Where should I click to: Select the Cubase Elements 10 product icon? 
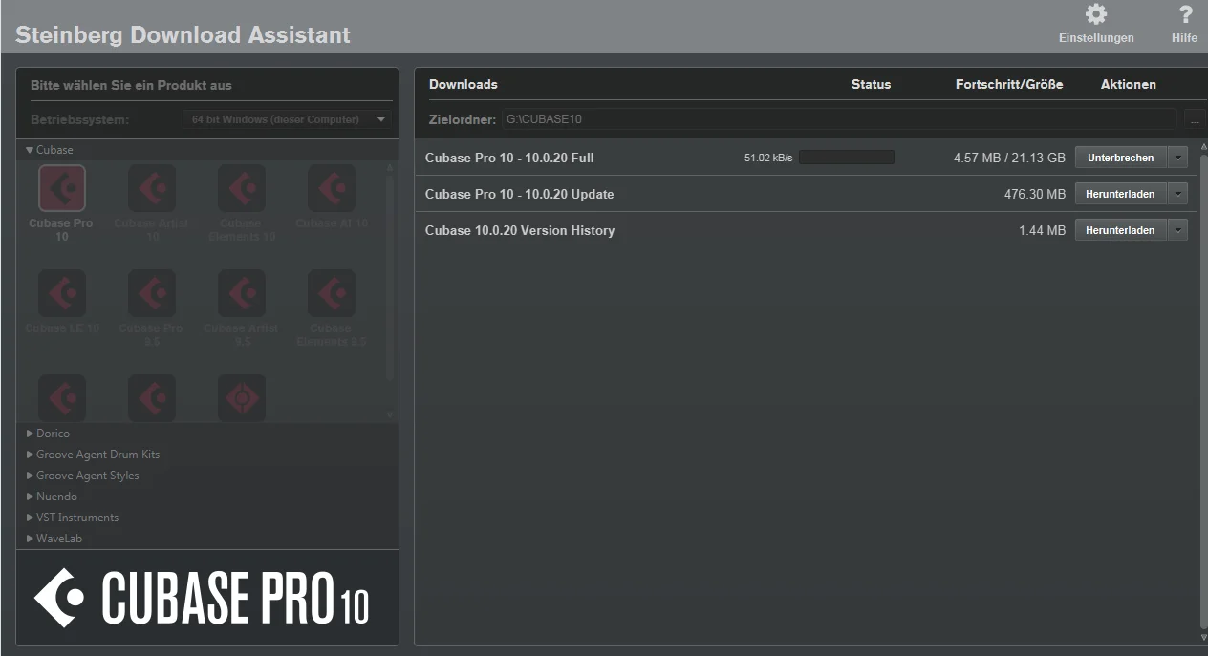point(242,188)
